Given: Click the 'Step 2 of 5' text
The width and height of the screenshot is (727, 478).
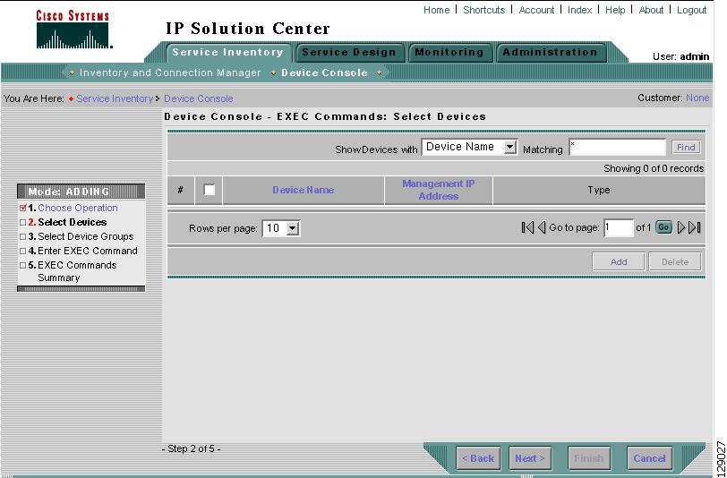Looking at the screenshot, I should pyautogui.click(x=192, y=448).
